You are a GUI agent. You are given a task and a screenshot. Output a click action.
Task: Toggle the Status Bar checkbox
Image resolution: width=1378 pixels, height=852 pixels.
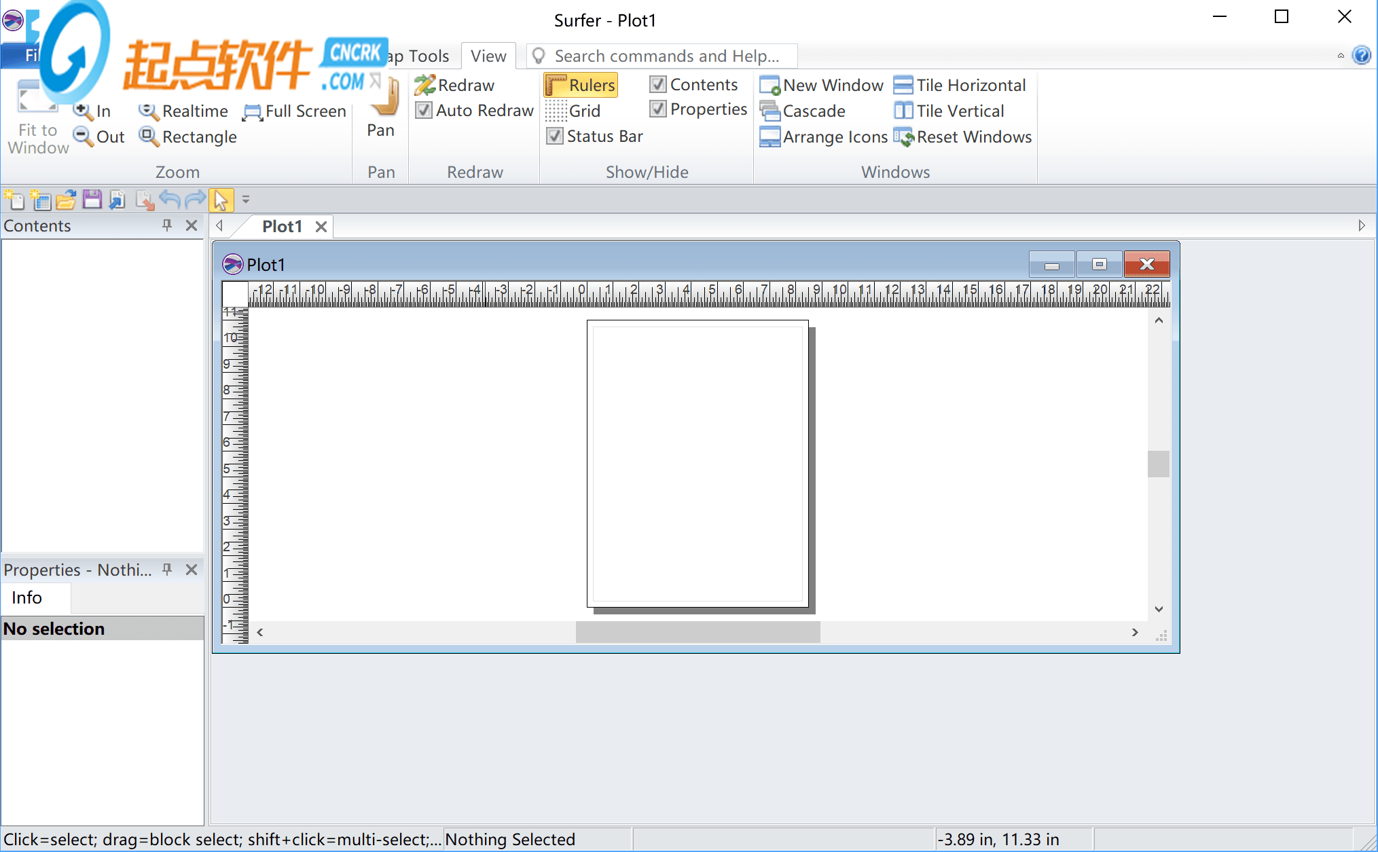[555, 136]
